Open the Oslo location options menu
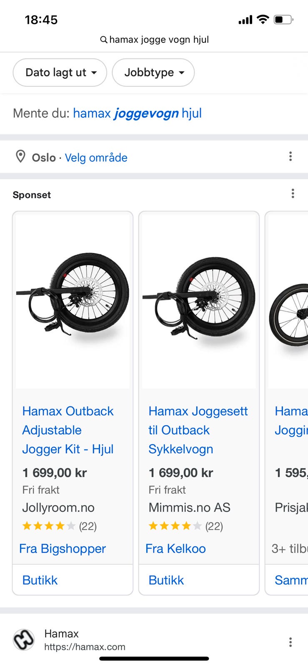 pyautogui.click(x=290, y=157)
